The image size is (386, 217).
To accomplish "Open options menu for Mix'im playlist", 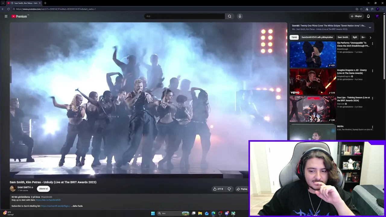I will [x=372, y=127].
